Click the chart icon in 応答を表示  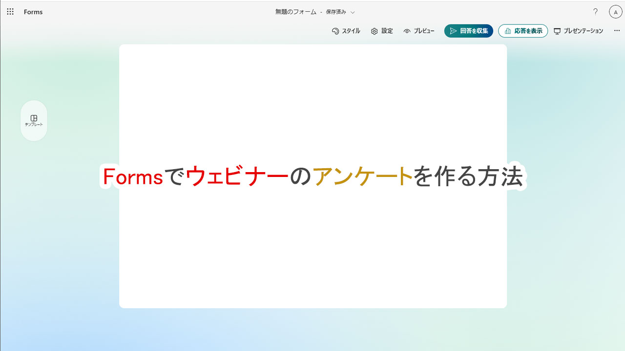(508, 30)
